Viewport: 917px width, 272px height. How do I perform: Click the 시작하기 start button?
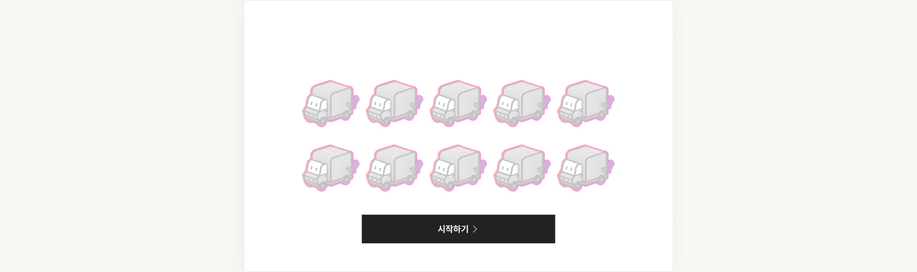tap(458, 229)
